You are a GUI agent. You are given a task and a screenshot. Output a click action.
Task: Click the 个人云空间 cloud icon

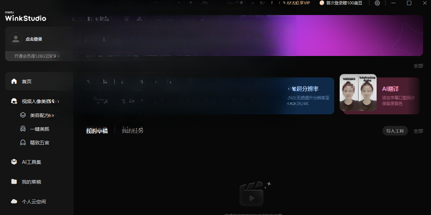click(x=14, y=201)
